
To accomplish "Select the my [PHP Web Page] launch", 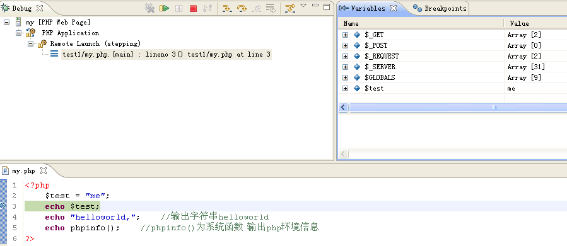I will point(58,23).
